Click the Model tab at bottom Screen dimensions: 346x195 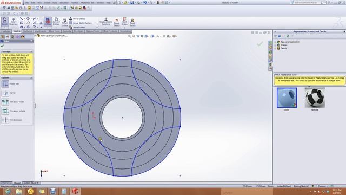tap(17, 183)
